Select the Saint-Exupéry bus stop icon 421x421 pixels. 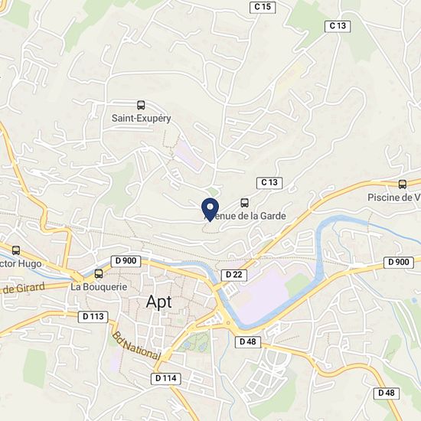(x=141, y=105)
